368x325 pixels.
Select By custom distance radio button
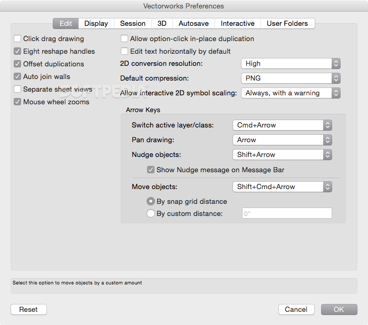[151, 213]
